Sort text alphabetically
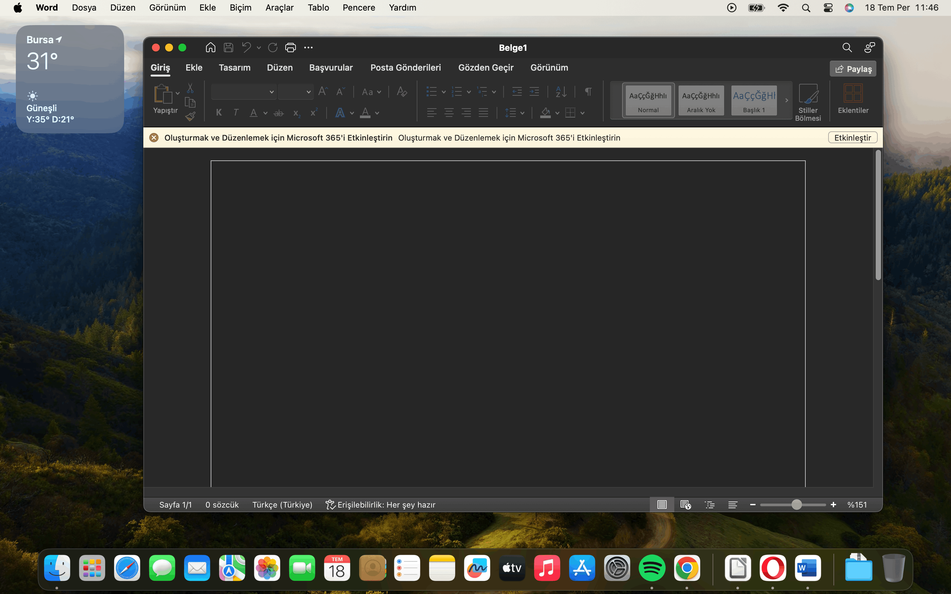Viewport: 951px width, 594px height. [561, 91]
